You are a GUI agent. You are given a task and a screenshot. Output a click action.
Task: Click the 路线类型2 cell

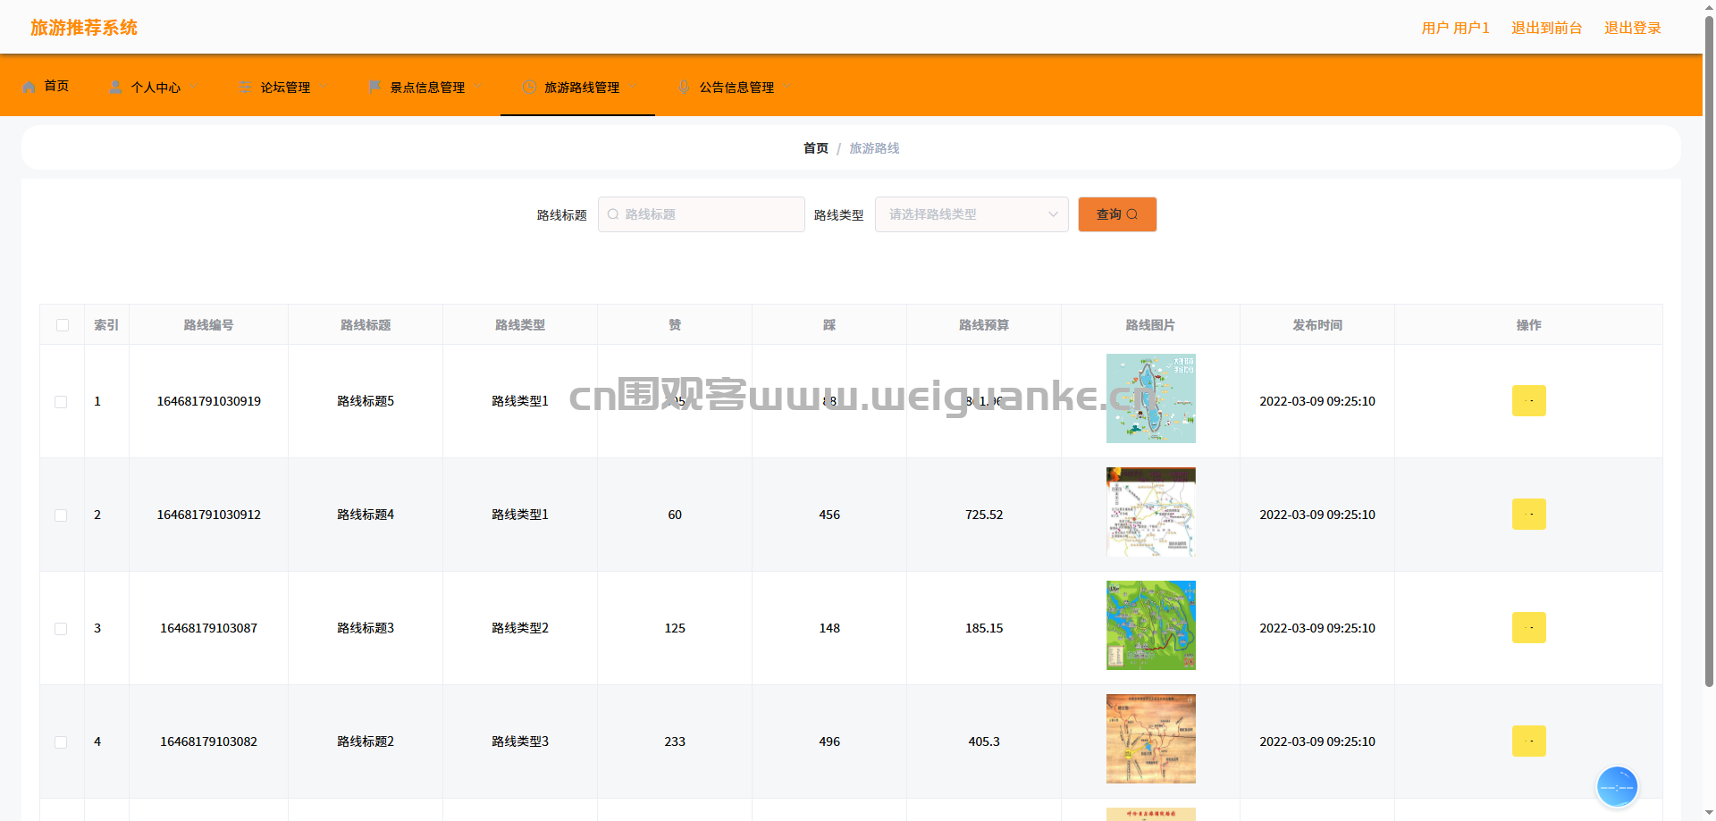pyautogui.click(x=520, y=628)
